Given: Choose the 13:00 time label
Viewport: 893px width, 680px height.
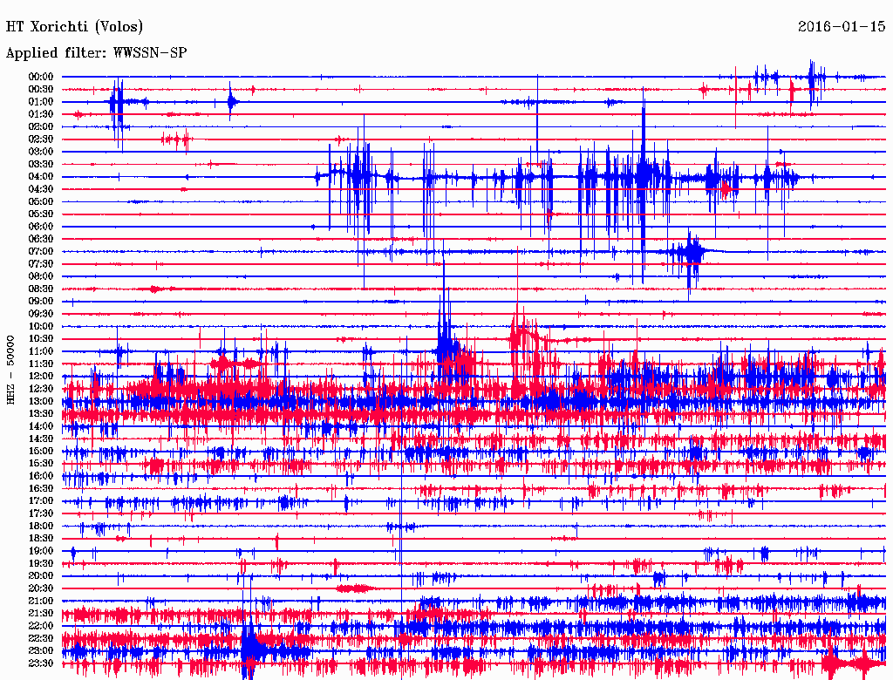Looking at the screenshot, I should [41, 401].
